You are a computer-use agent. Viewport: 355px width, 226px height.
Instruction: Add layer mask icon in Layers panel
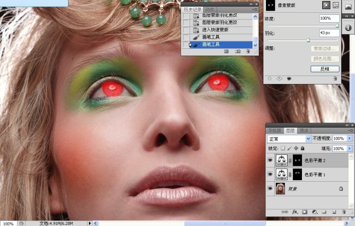305,212
